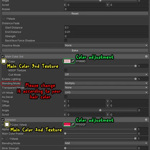The width and height of the screenshot is (150, 150).
Task: Click the Main Color 3rd Angle value field
Action: pos(143,110)
